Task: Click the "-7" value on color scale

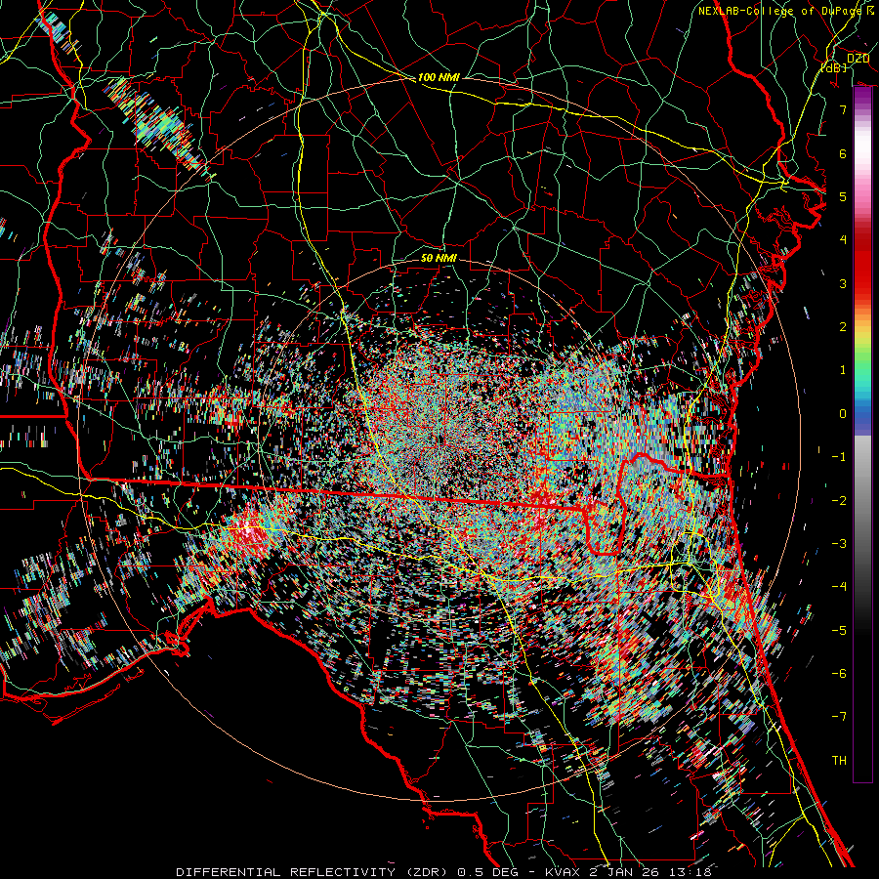Action: tap(839, 717)
